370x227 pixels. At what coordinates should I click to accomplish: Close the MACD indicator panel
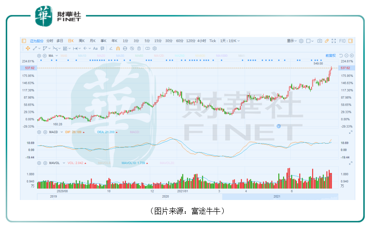[45, 132]
